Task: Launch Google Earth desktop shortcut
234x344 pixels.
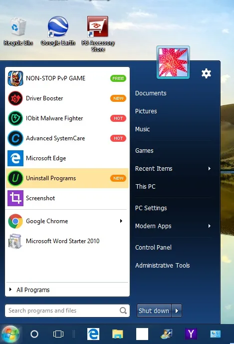Action: point(58,31)
